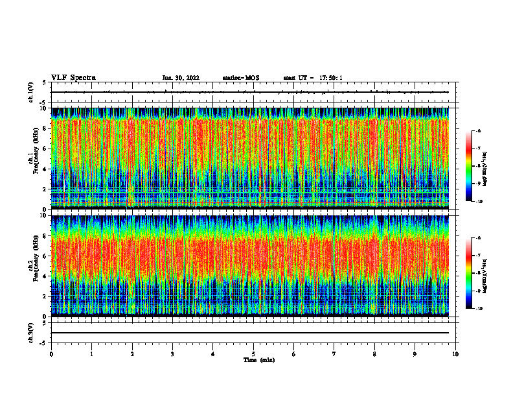
Task: Select the ch.2 "Frequency (kHz)" axis label
Action: click(x=35, y=258)
